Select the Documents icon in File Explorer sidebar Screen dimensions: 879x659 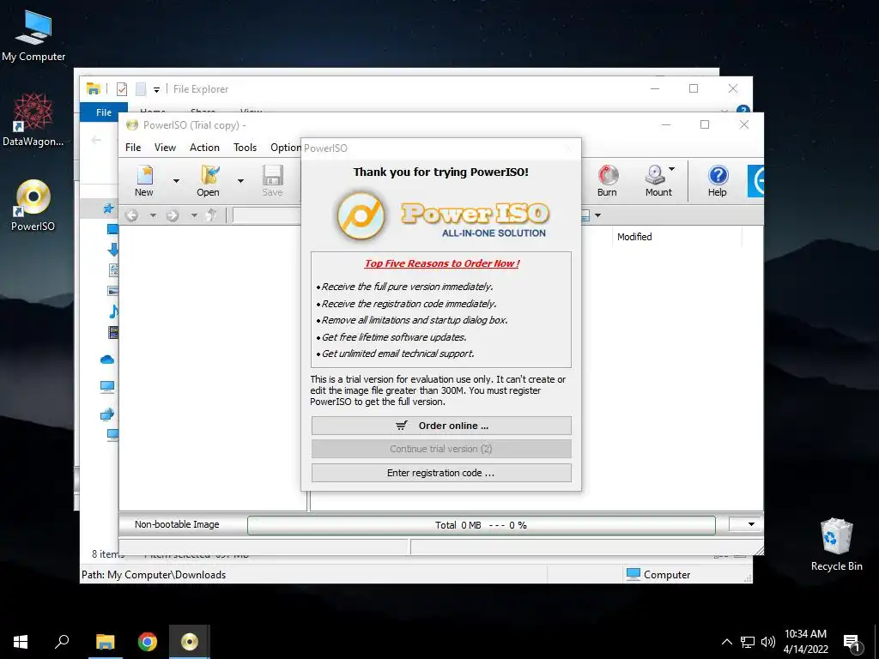[113, 270]
